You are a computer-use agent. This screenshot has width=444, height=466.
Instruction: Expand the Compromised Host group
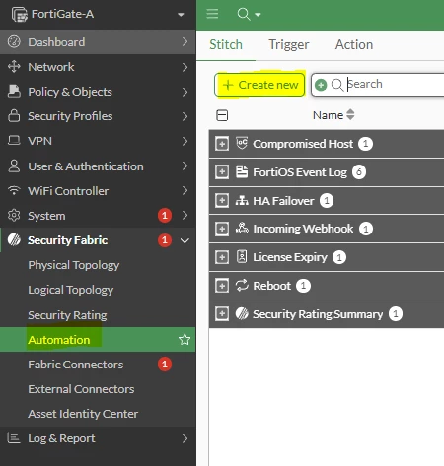point(222,144)
